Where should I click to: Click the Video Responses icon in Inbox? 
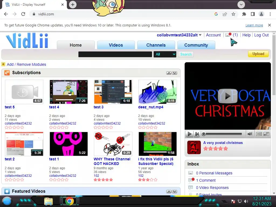(x=191, y=188)
